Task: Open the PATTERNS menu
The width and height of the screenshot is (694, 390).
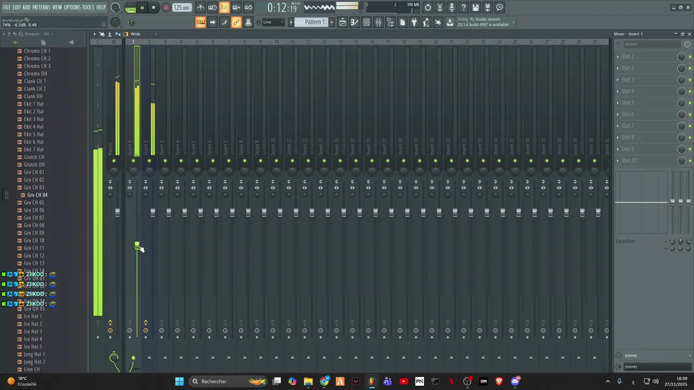Action: point(41,8)
